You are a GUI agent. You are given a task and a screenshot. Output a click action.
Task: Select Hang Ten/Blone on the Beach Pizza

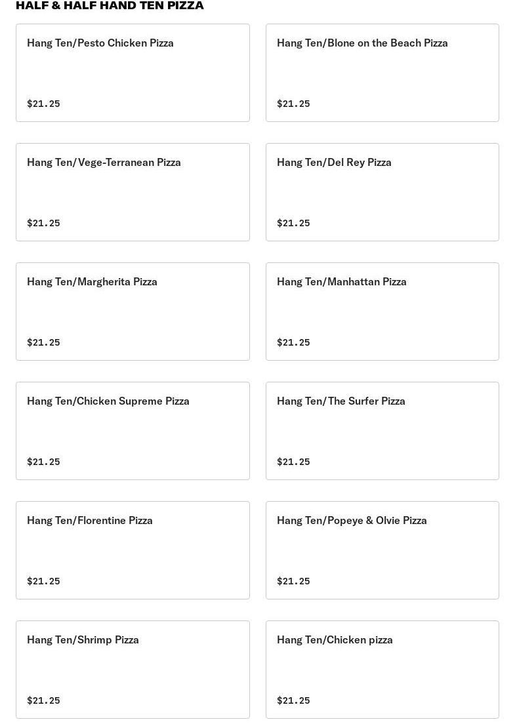click(x=382, y=73)
